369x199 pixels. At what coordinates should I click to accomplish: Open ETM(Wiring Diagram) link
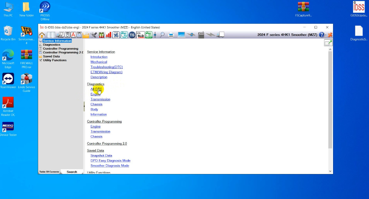pyautogui.click(x=106, y=72)
